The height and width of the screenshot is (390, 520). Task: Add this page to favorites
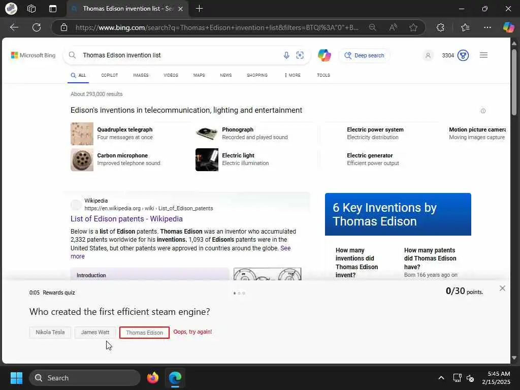coord(413,27)
